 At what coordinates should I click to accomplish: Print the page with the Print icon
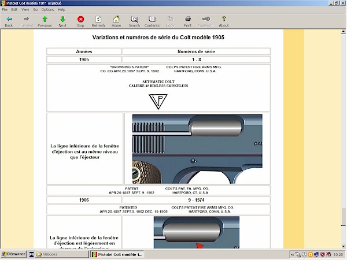(187, 21)
